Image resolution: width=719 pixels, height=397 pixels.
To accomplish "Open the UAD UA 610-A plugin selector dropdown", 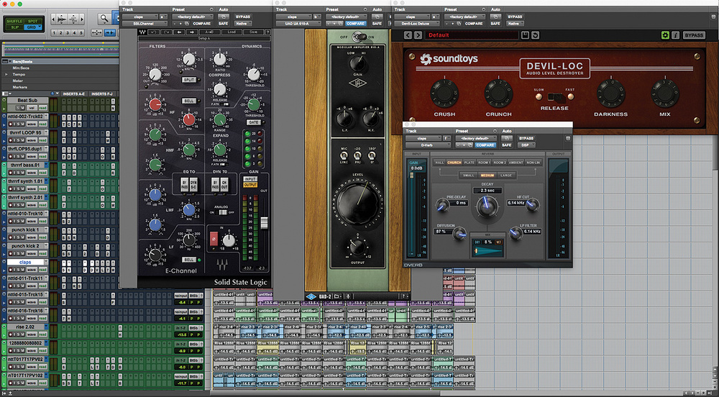I will click(x=298, y=24).
